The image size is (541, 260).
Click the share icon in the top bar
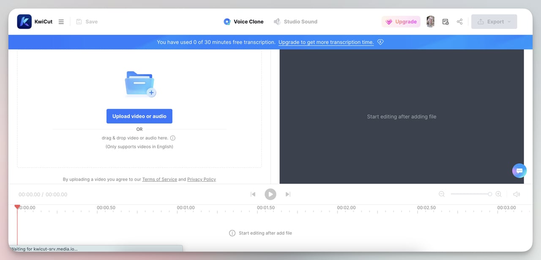tap(459, 21)
